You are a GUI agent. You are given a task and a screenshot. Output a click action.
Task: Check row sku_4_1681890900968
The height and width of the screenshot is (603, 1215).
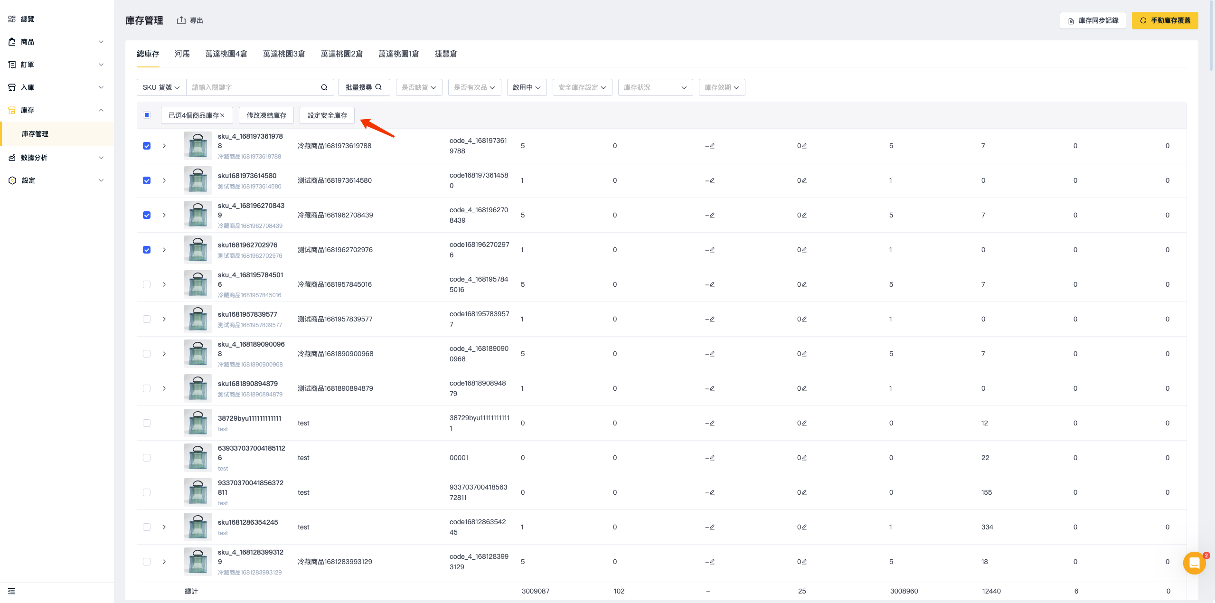[147, 354]
